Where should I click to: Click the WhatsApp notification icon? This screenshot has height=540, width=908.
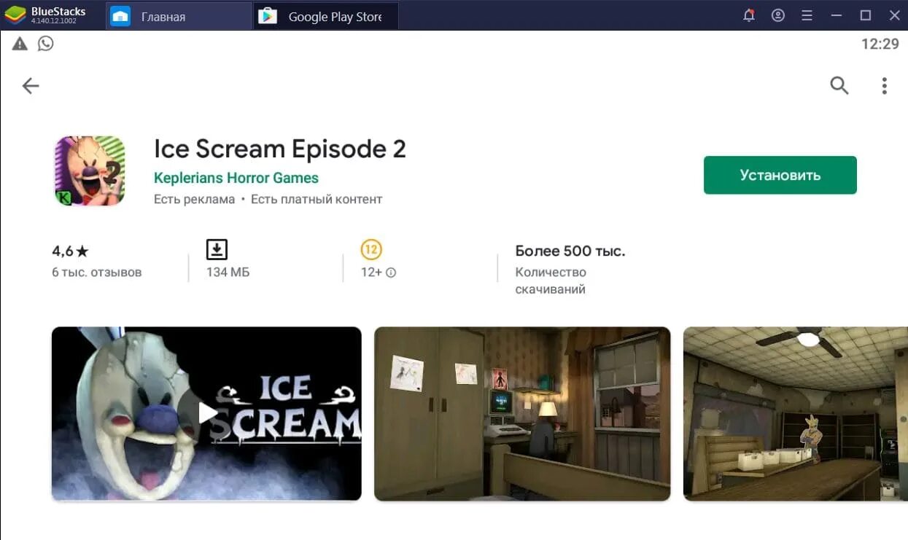pyautogui.click(x=46, y=44)
